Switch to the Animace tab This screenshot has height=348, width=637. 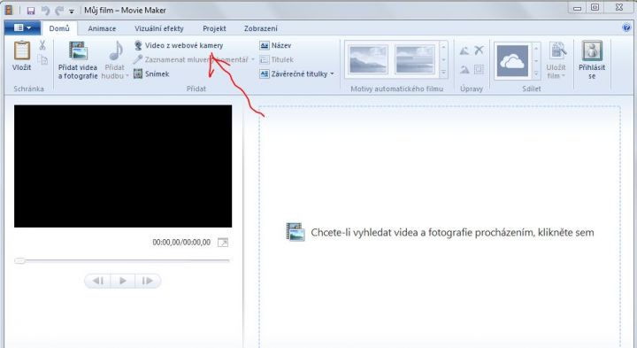[102, 28]
